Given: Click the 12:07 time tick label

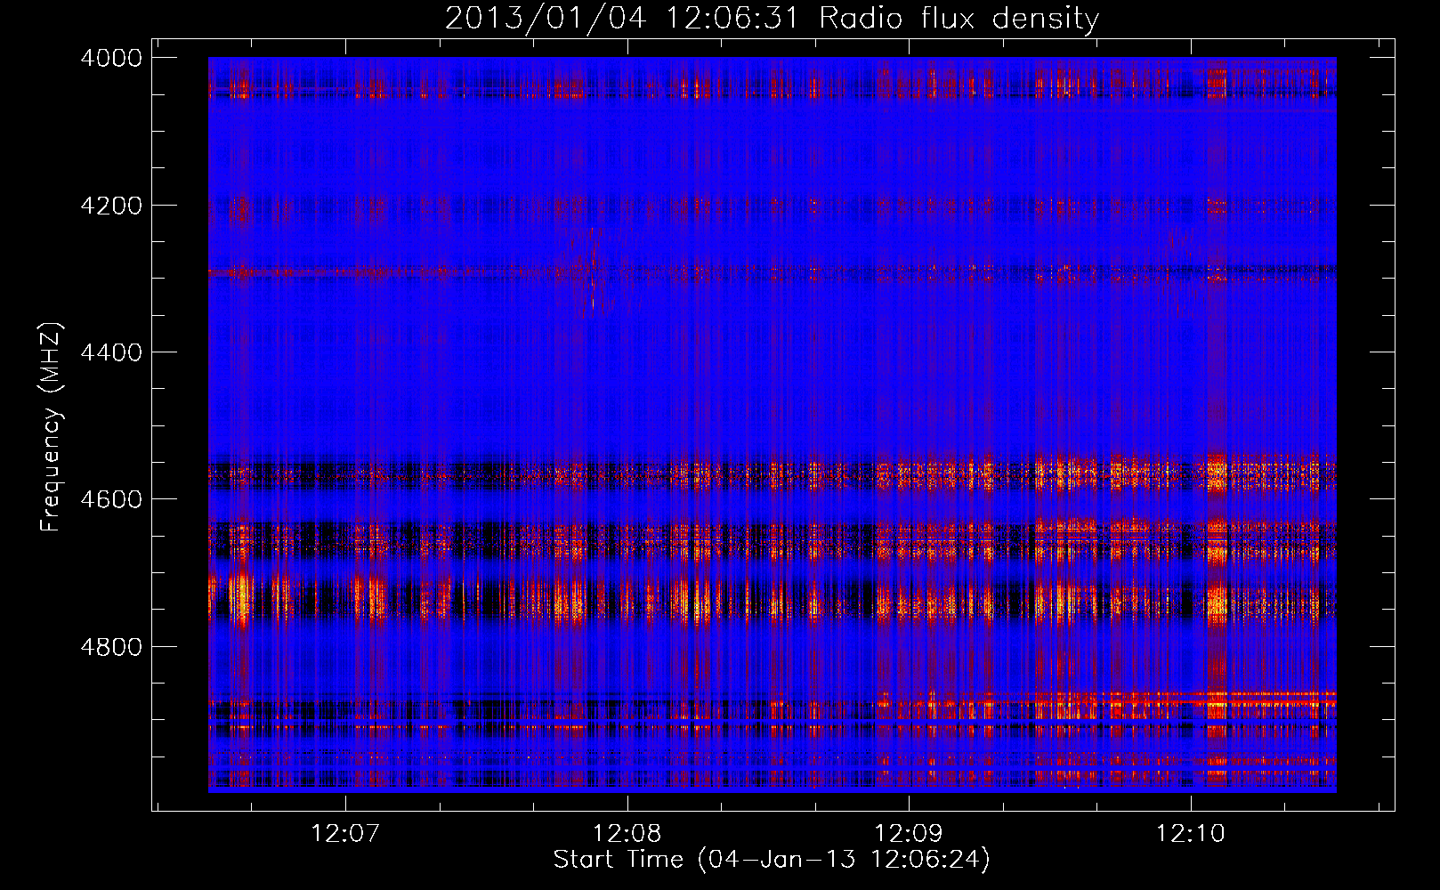Looking at the screenshot, I should coord(345,834).
